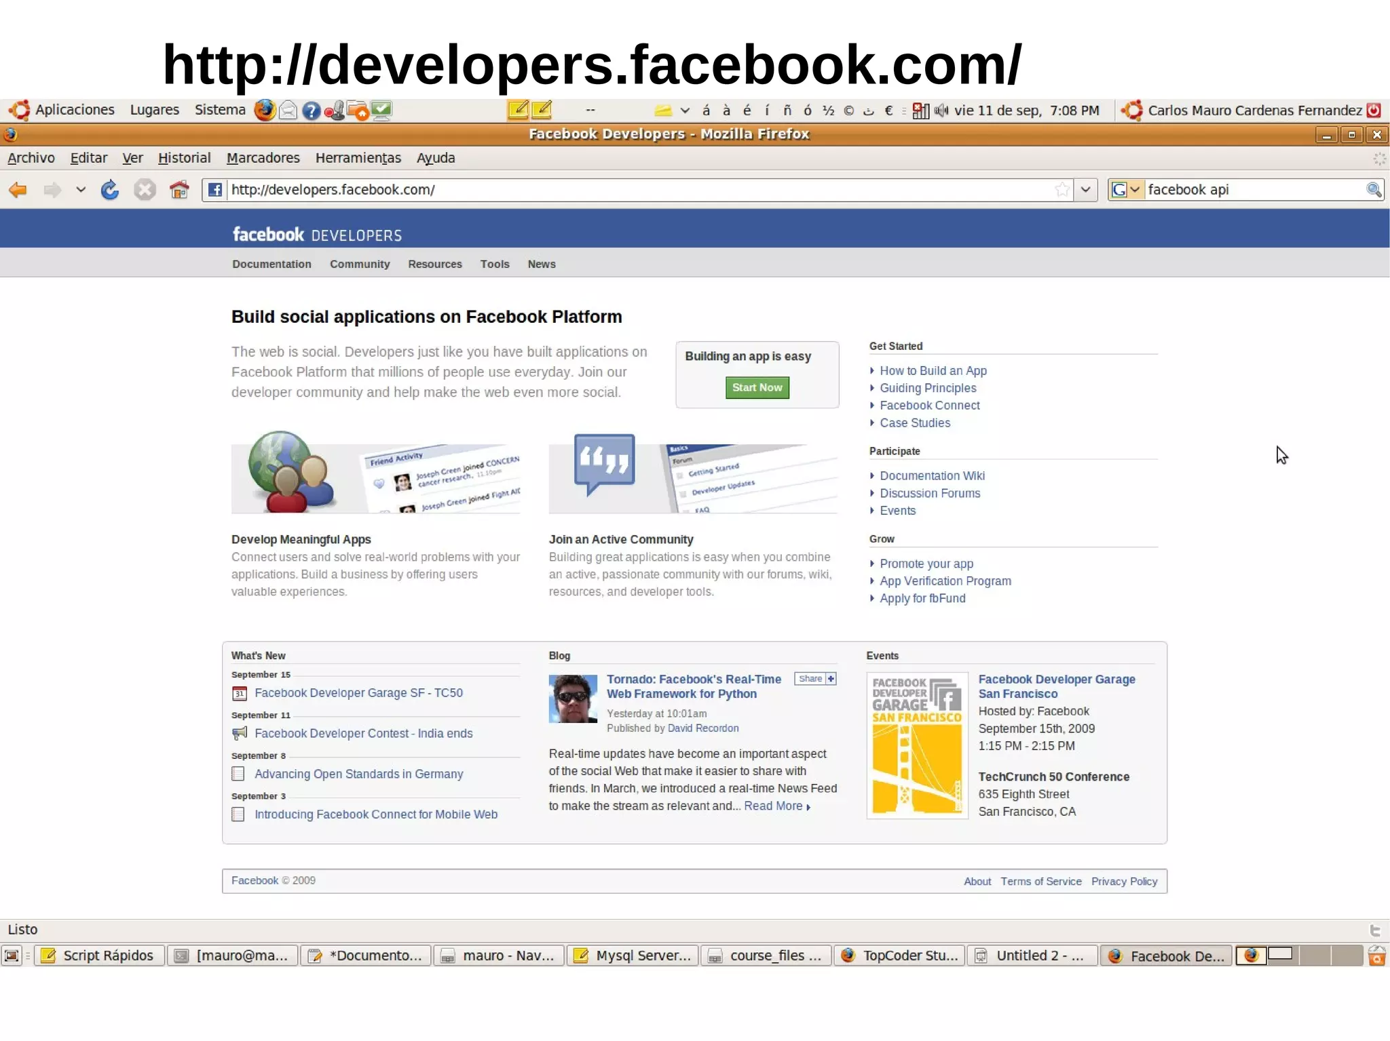
Task: Open the Aplicaciones panel menu
Action: (x=74, y=110)
